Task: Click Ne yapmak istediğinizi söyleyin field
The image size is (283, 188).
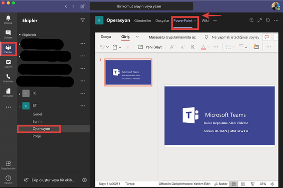Action: (235, 37)
